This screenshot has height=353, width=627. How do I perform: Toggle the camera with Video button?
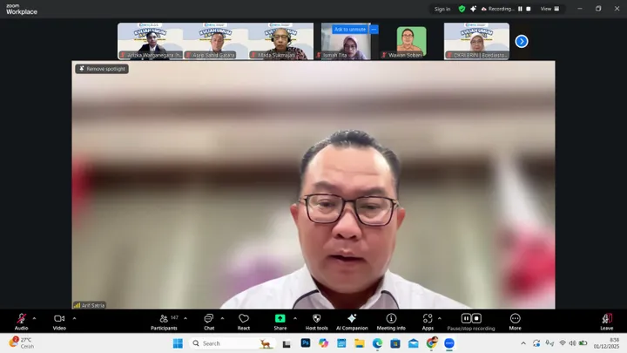coord(59,319)
